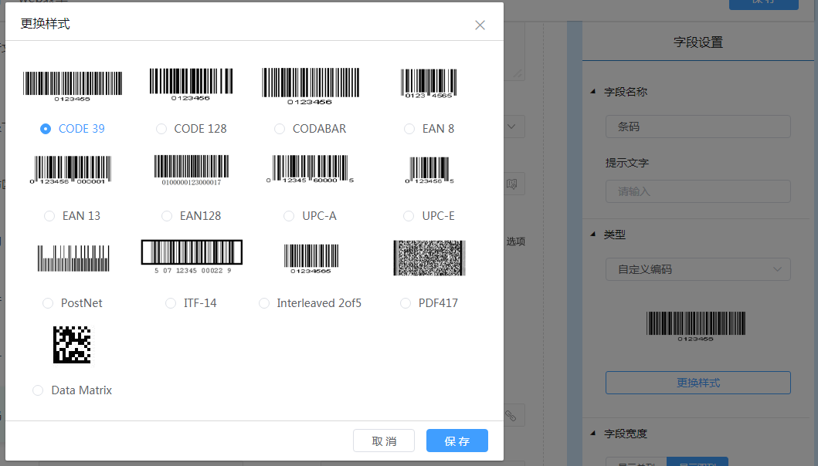Click the PostNet barcode sample image
Viewport: 818px width, 466px height.
73,258
